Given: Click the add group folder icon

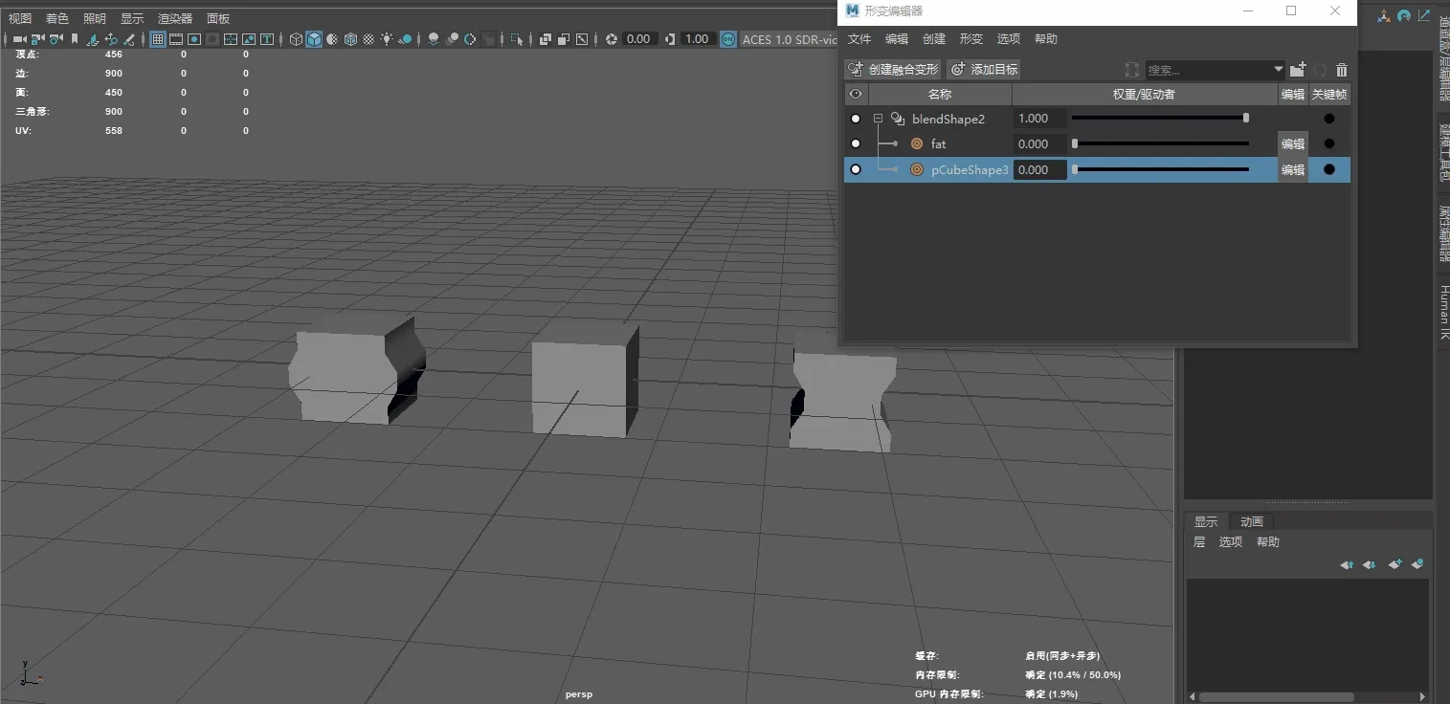Looking at the screenshot, I should 1298,70.
